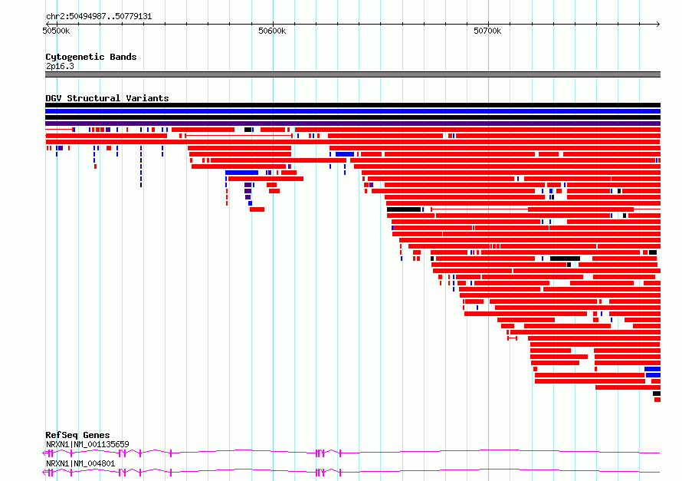Screen dimensions: 682x481
Task: Select the full-width purple variant bar
Action: [352, 124]
